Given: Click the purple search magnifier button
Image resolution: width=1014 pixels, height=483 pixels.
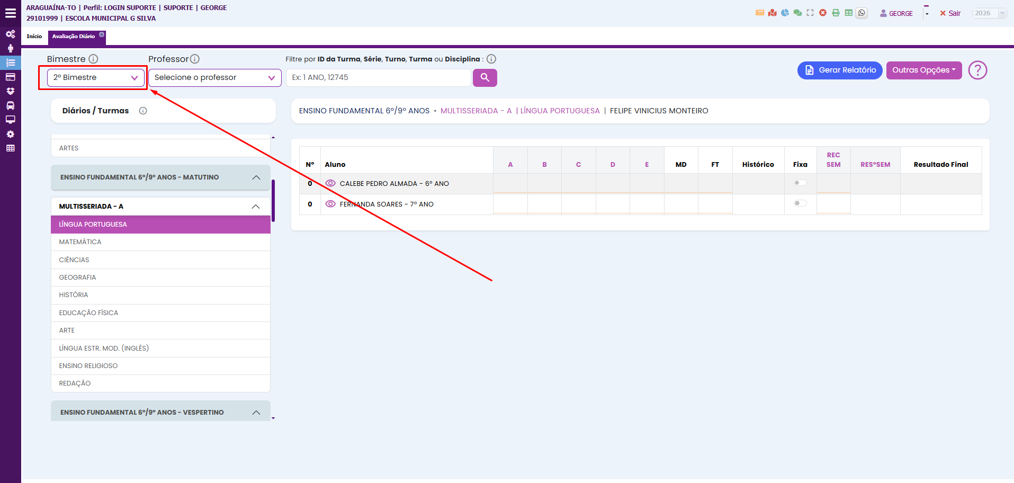Looking at the screenshot, I should pos(484,78).
